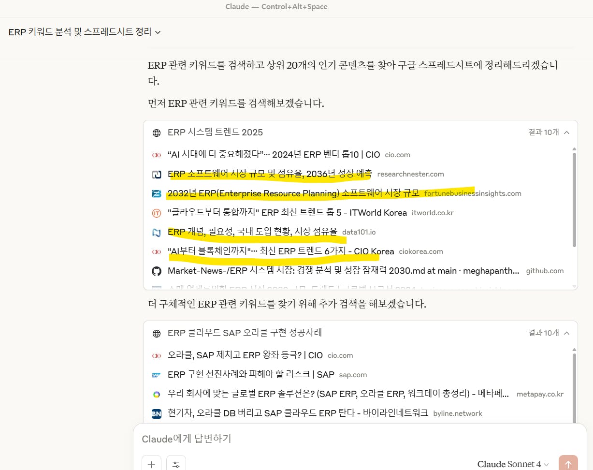The image size is (593, 470).
Task: Collapse the ERP 클라우드 SAP 오라클 search results
Action: [x=567, y=333]
